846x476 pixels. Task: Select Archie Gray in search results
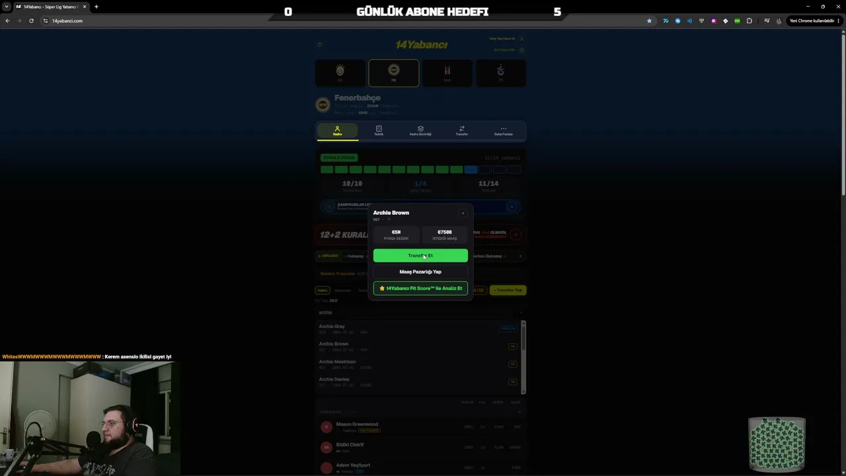pos(418,329)
